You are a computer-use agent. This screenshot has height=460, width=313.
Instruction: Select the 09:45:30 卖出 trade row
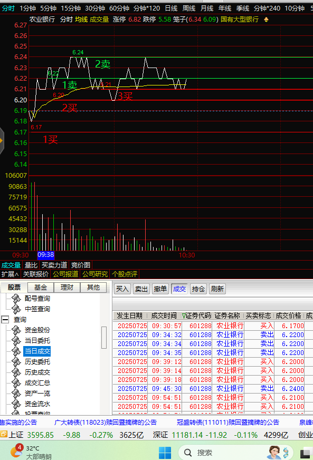[x=213, y=389]
